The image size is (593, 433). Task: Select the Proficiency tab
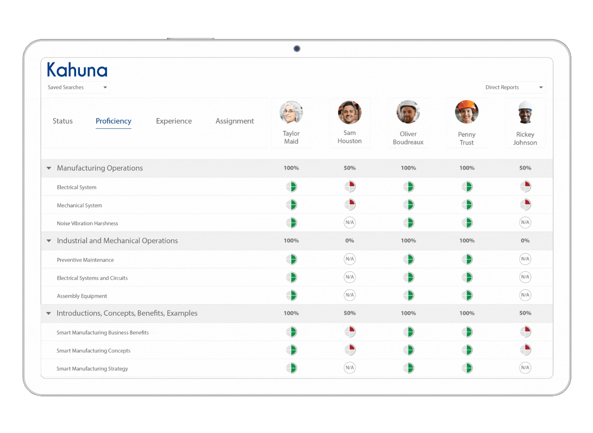tap(114, 121)
